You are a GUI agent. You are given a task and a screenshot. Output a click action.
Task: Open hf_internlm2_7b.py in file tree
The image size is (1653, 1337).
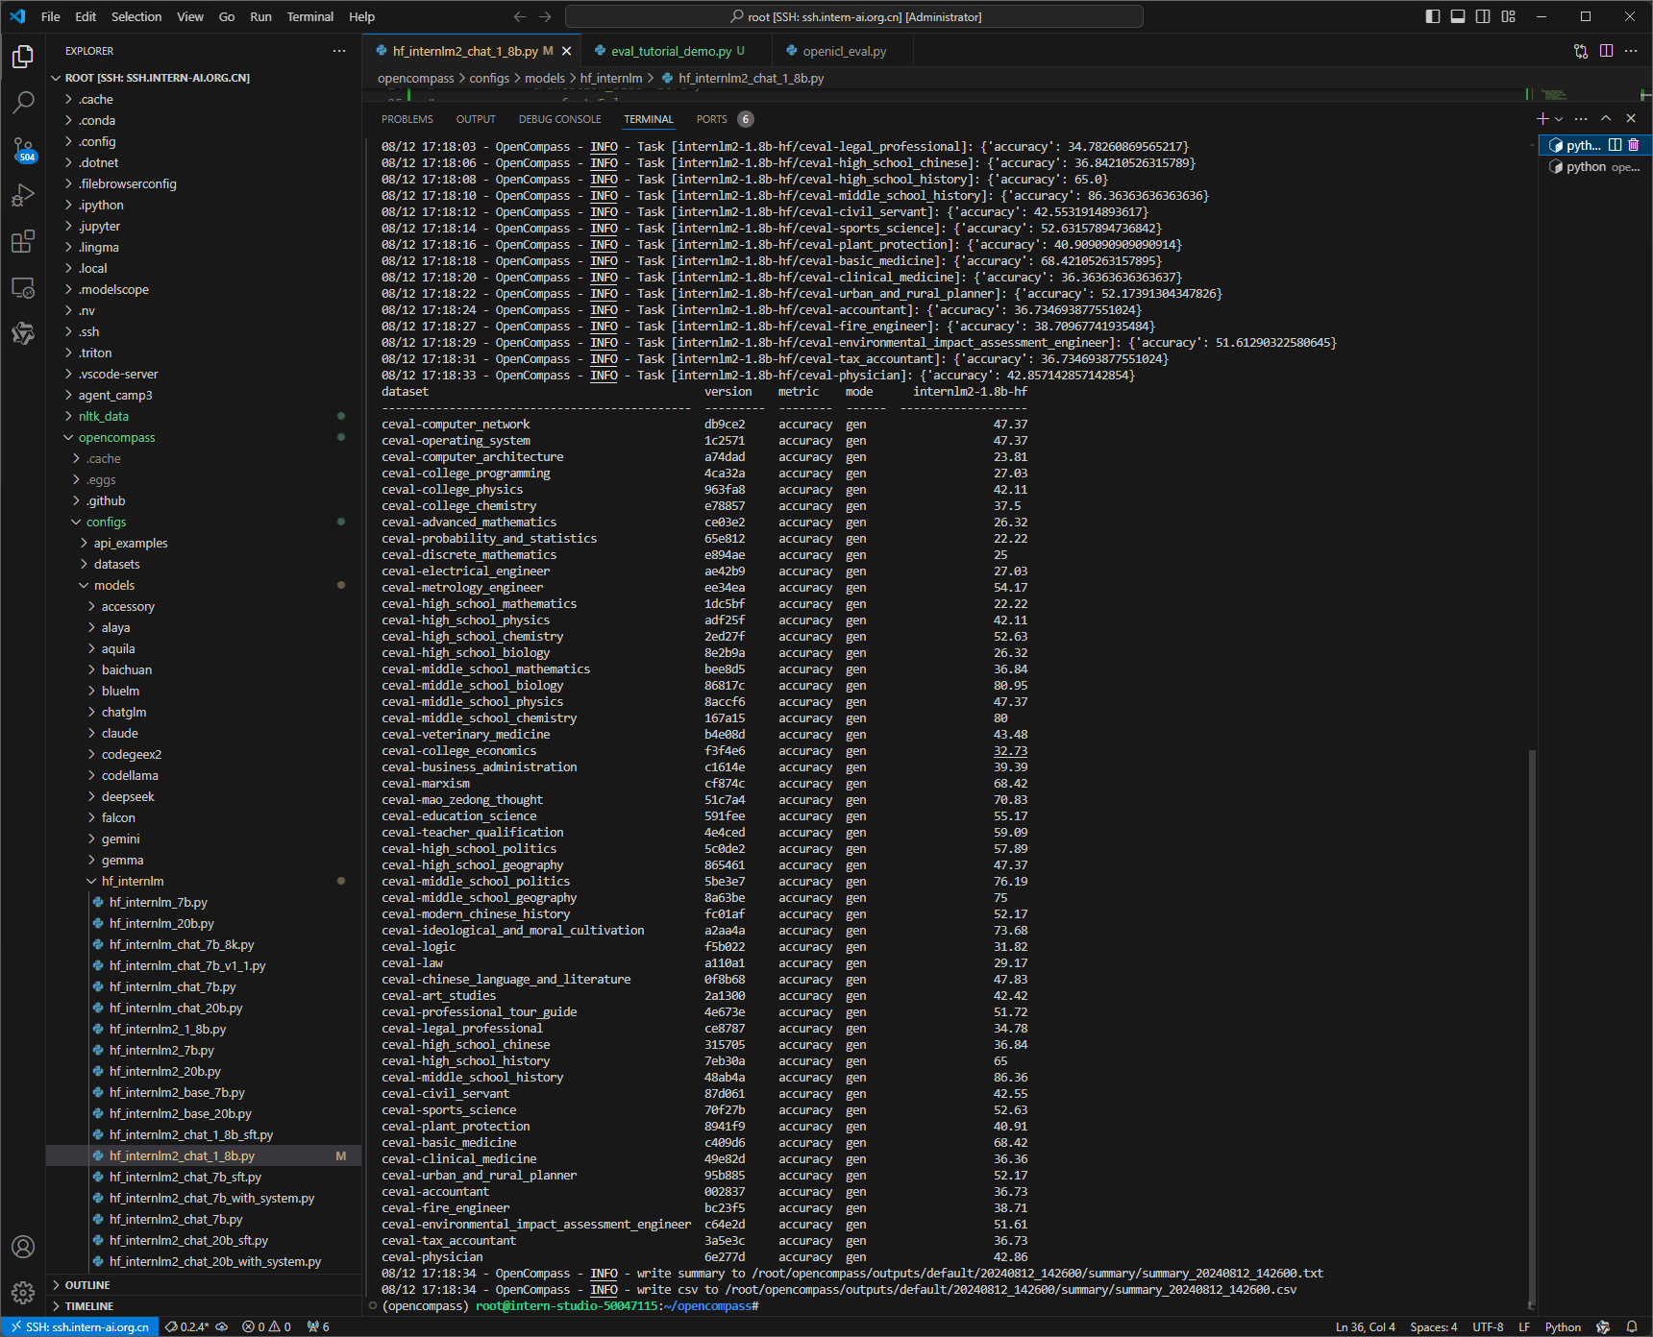point(204,1050)
